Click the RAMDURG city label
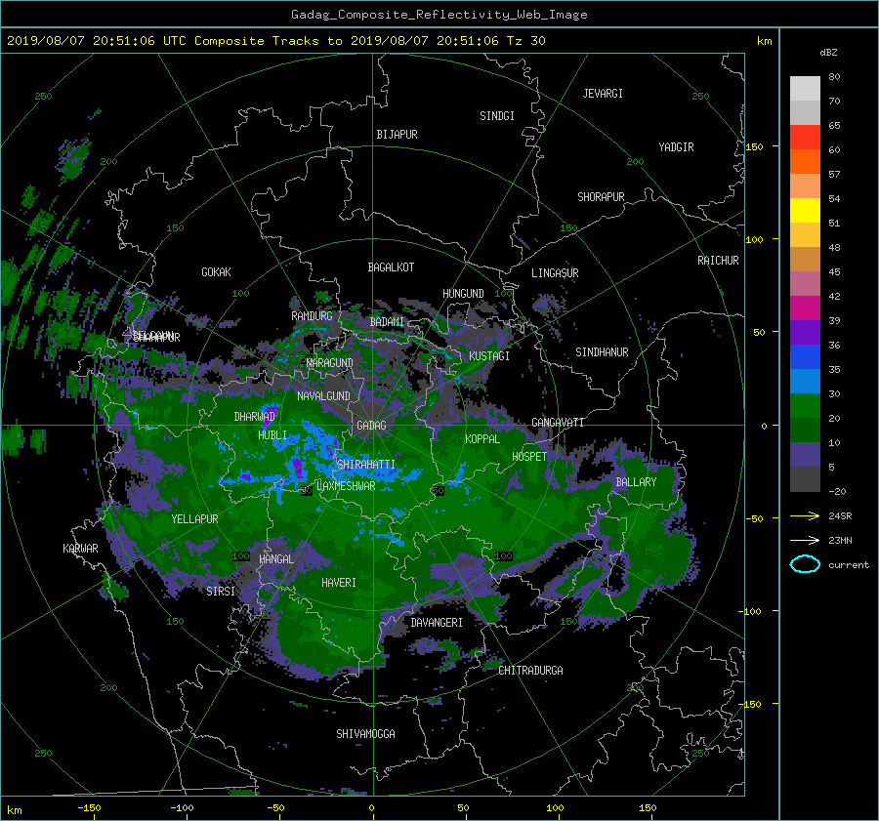879x821 pixels. [x=312, y=316]
